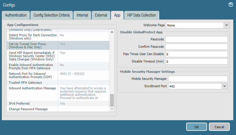Click the help question mark icon
Viewport: 236px width, 135px height.
coord(231,5)
